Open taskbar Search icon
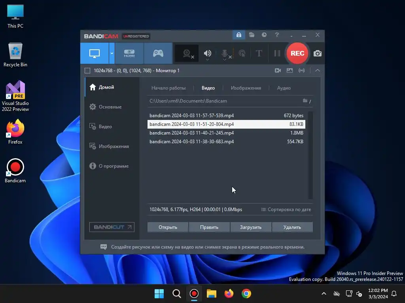 tap(177, 294)
